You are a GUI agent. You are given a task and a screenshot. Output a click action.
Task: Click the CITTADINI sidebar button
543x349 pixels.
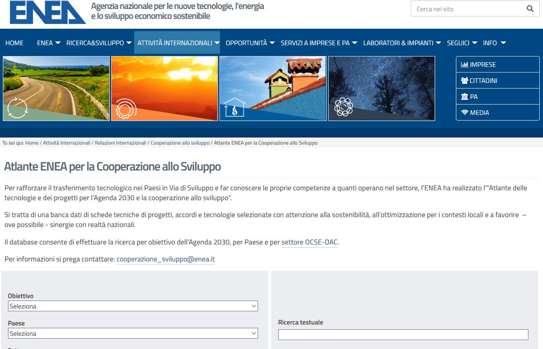[498, 81]
